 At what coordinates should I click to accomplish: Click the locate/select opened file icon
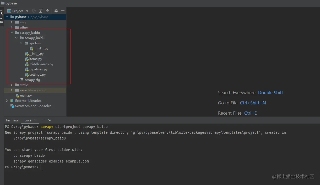[34, 11]
